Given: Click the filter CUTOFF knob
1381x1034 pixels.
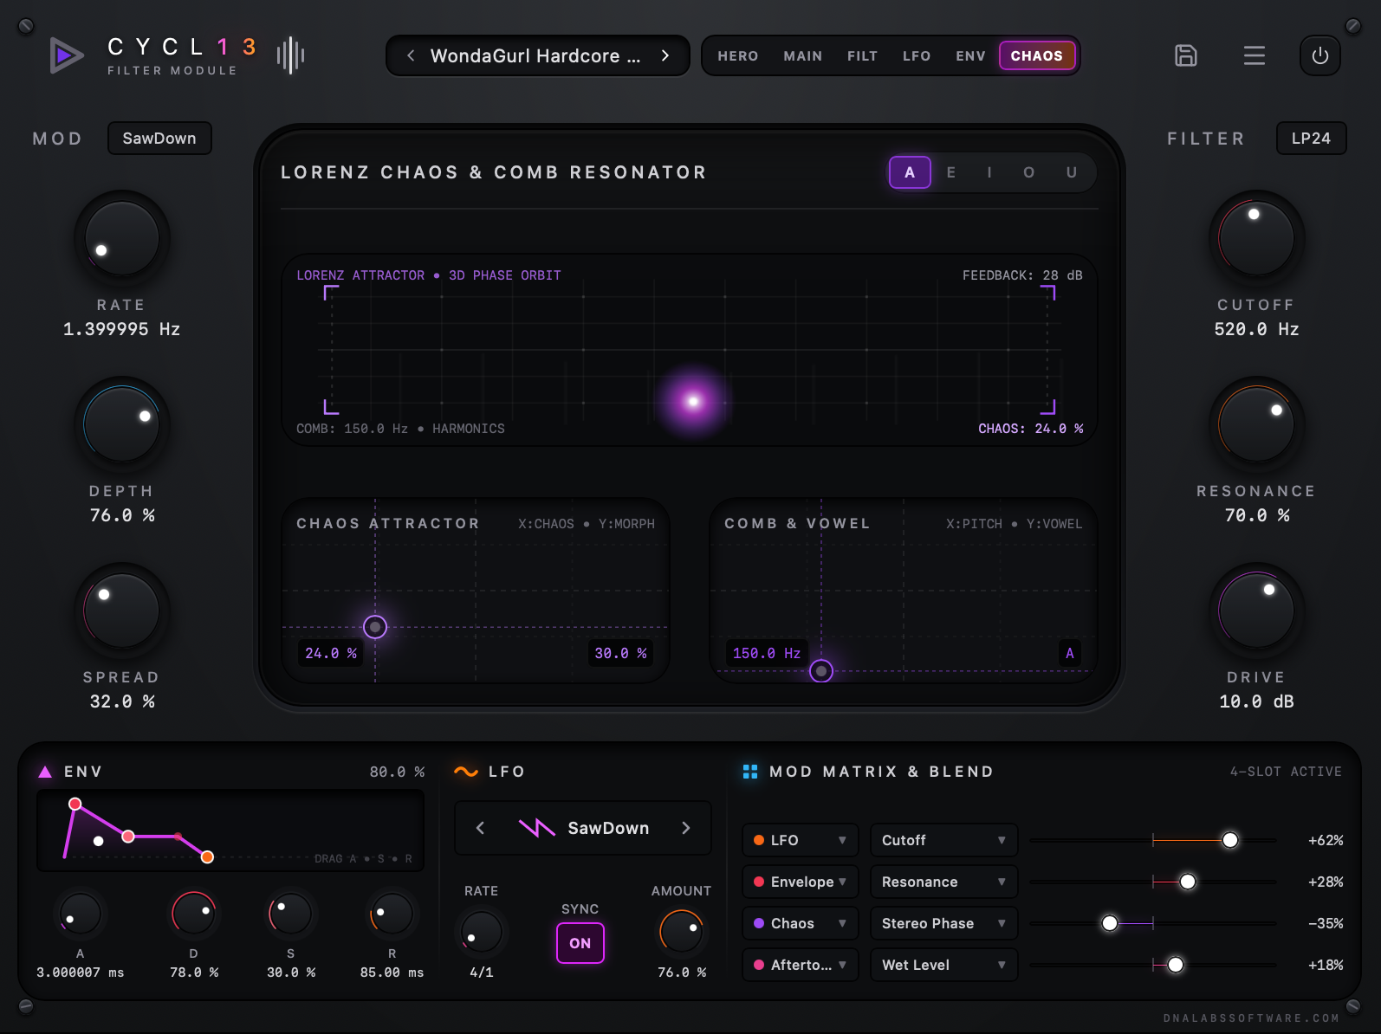Looking at the screenshot, I should pos(1256,238).
